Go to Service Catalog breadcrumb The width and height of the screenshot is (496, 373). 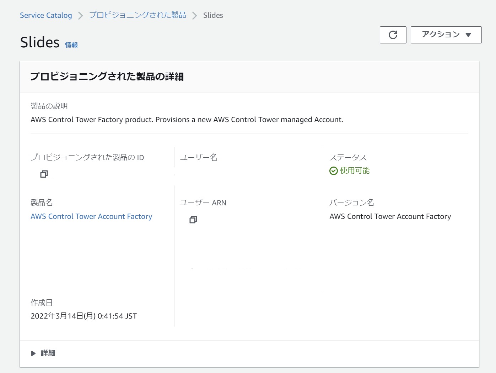click(46, 15)
